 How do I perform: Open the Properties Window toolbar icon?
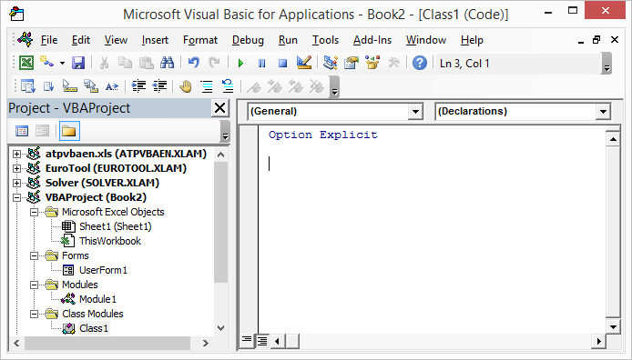[x=352, y=63]
